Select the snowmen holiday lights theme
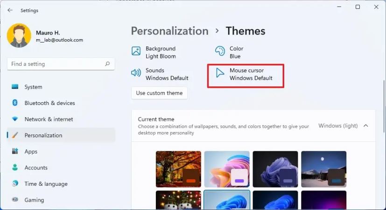 (x=178, y=200)
